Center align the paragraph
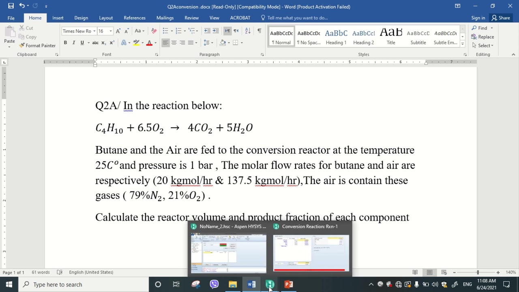The height and width of the screenshot is (292, 519). click(174, 43)
